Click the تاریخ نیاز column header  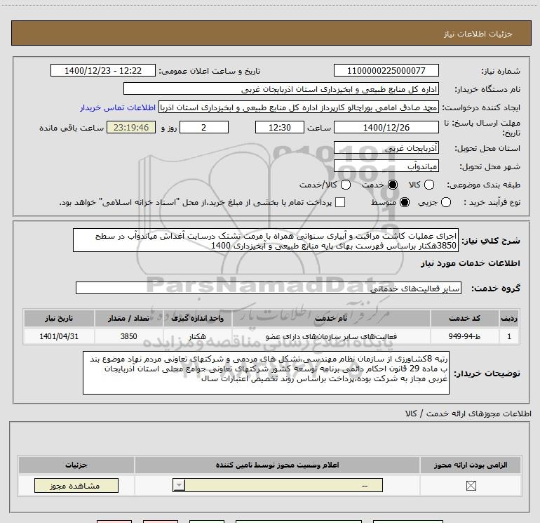(59, 318)
